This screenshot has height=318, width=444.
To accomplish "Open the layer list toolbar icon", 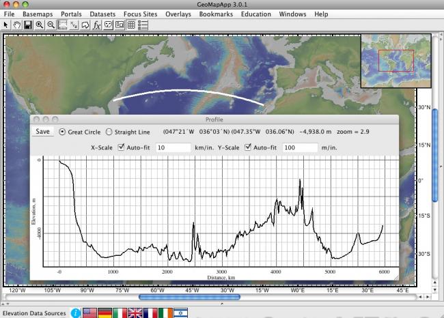I will click(143, 25).
